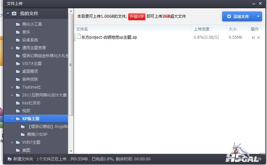Viewport: 267px width, 165px height.
Task: Collapse the 我的文件 root tree
Action: tap(8, 13)
